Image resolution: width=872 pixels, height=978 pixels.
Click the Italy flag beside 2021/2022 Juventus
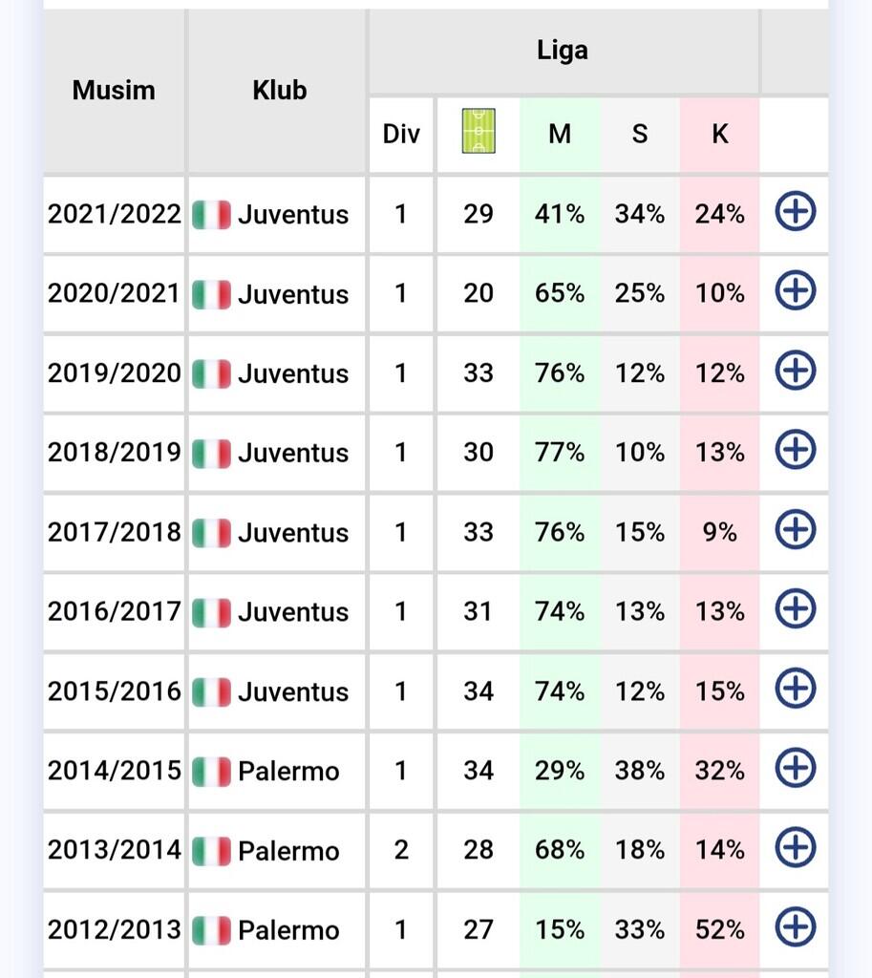211,214
